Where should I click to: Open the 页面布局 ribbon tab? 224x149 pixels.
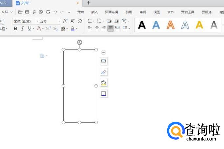pyautogui.click(x=111, y=12)
